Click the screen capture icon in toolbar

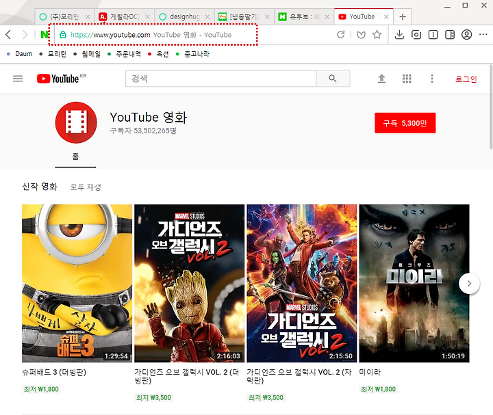tap(416, 35)
